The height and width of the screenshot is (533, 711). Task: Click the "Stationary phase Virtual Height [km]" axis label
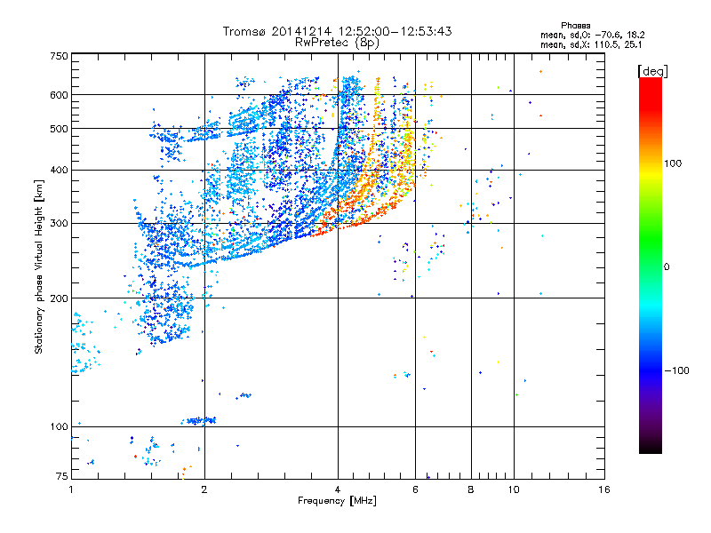(39, 267)
